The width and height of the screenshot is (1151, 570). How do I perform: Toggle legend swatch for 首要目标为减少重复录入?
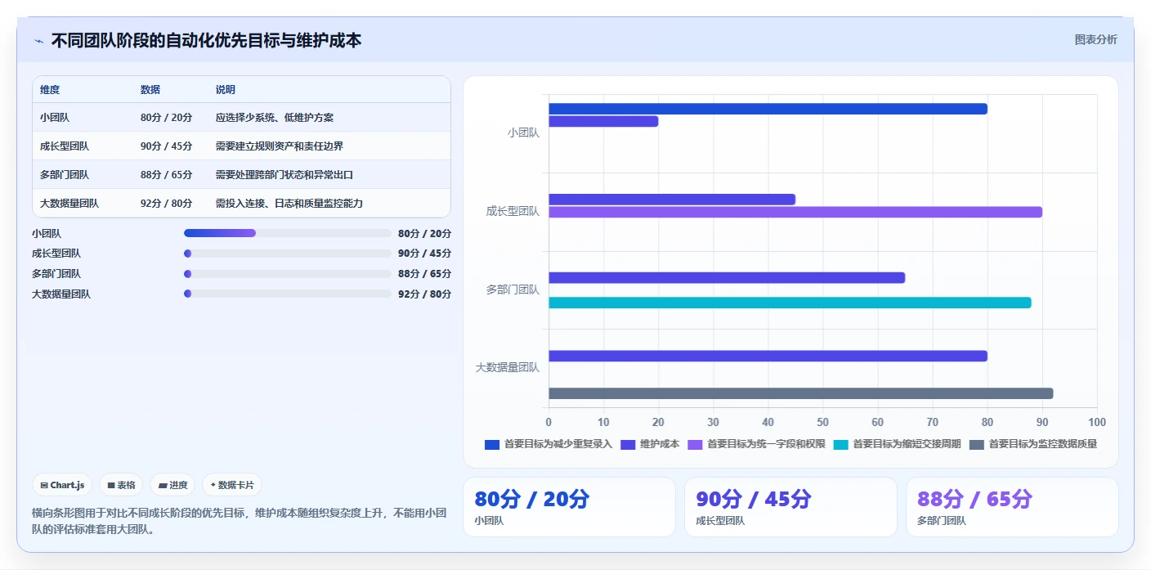click(492, 445)
